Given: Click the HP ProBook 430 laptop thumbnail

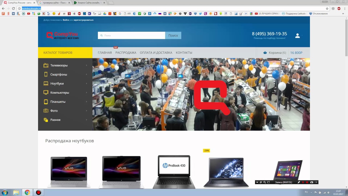Looking at the screenshot, I should (174, 171).
